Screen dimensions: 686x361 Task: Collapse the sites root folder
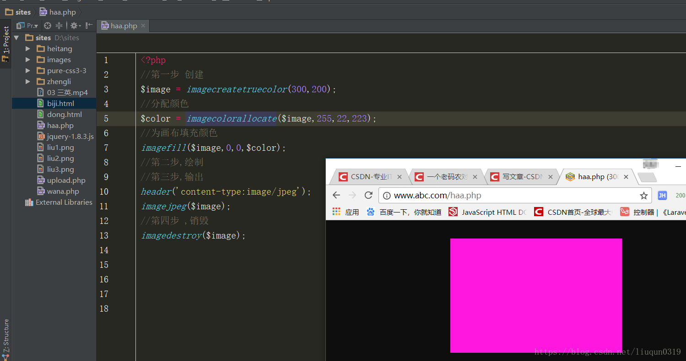[x=17, y=37]
